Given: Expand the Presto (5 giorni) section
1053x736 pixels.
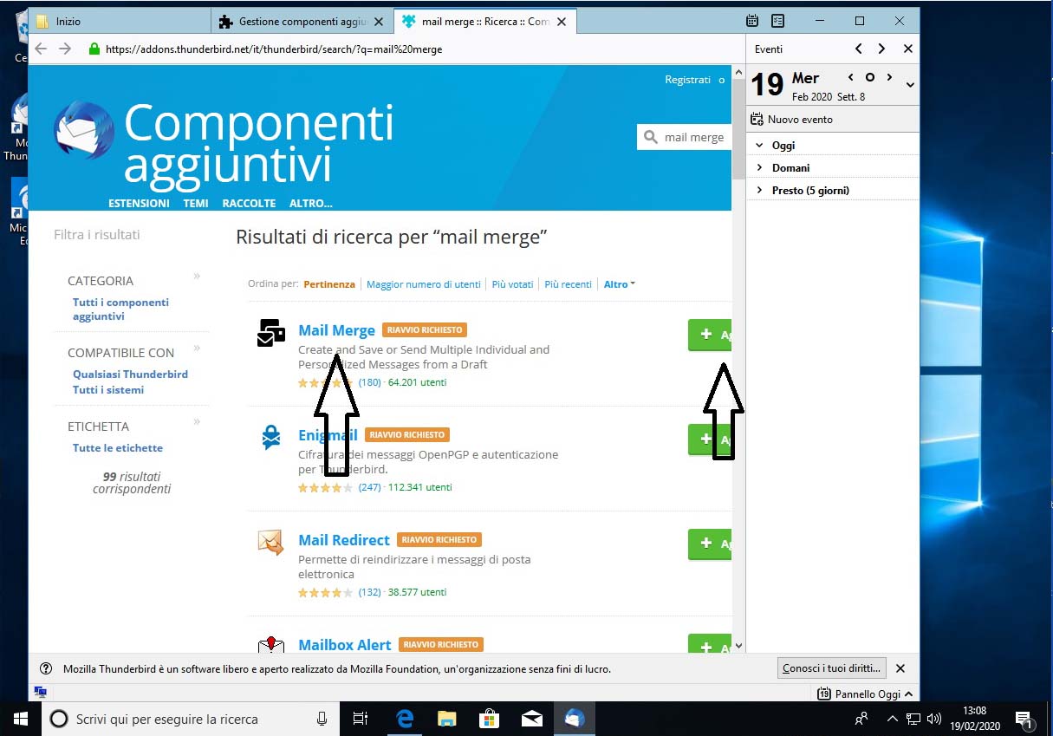Looking at the screenshot, I should click(x=760, y=191).
